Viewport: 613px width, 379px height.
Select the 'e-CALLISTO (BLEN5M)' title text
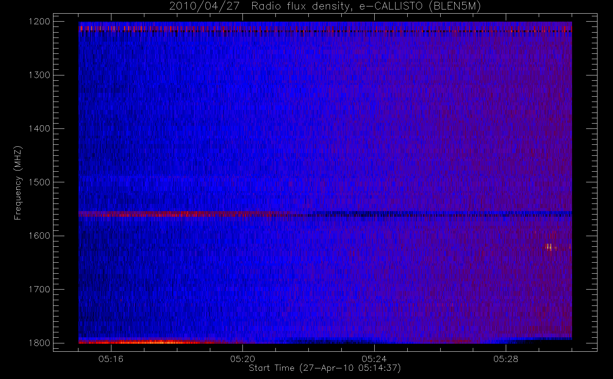[420, 6]
